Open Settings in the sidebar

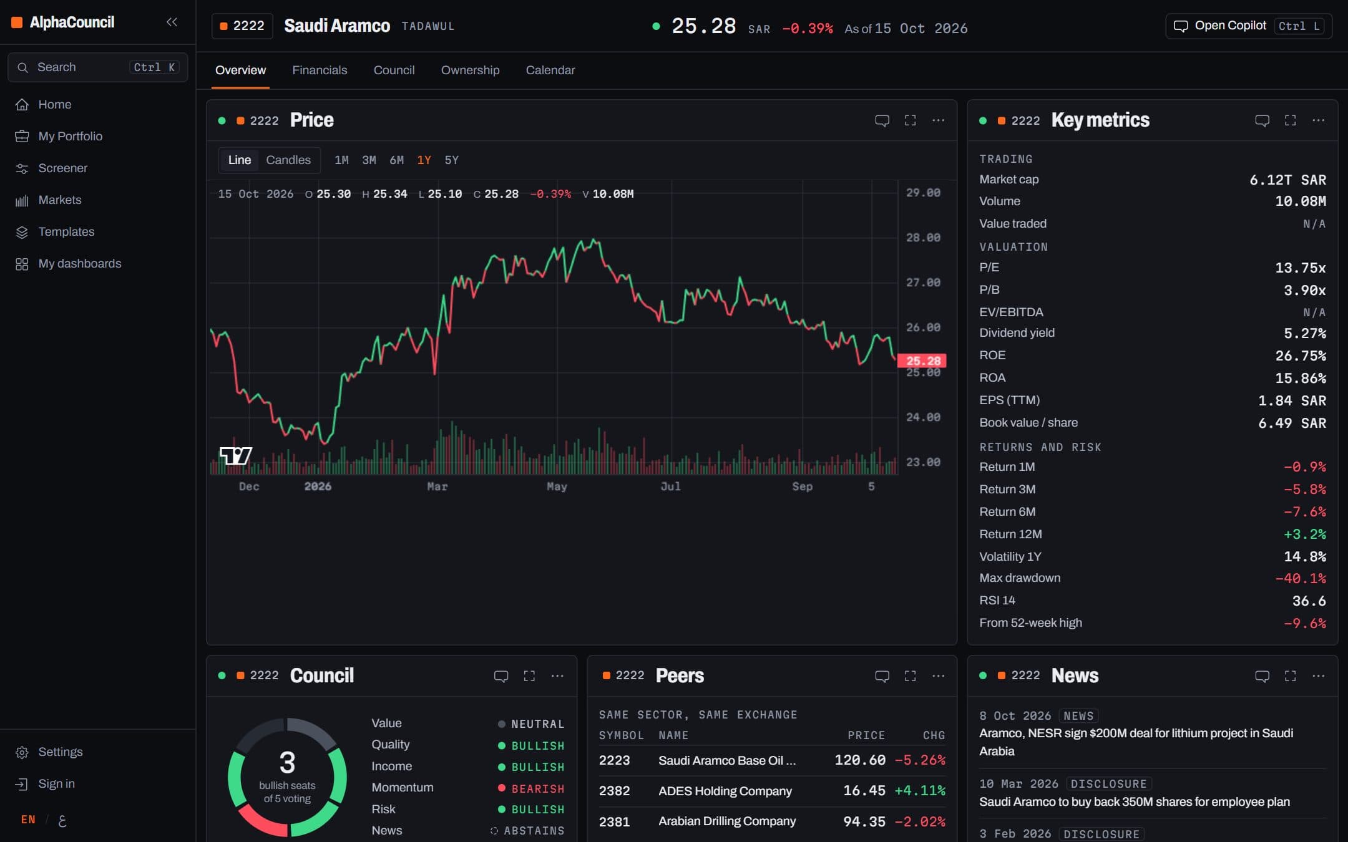(98, 752)
